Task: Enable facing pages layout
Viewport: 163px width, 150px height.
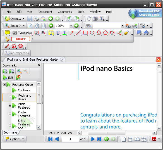Action: click(x=137, y=139)
